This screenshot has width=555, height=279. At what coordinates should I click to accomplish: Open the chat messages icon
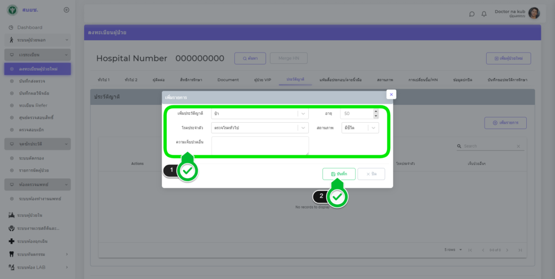[x=472, y=14]
